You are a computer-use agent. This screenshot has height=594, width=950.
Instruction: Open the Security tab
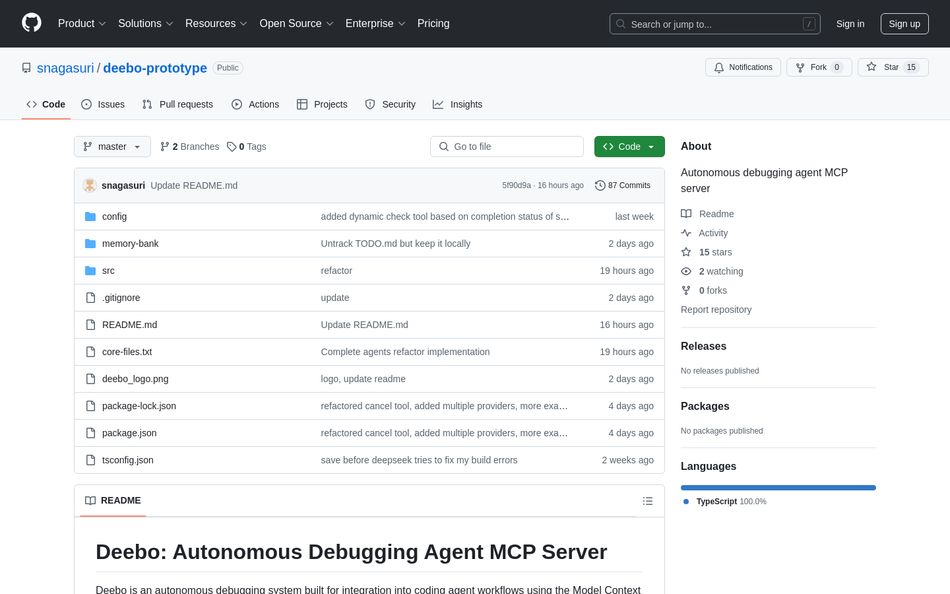click(391, 104)
